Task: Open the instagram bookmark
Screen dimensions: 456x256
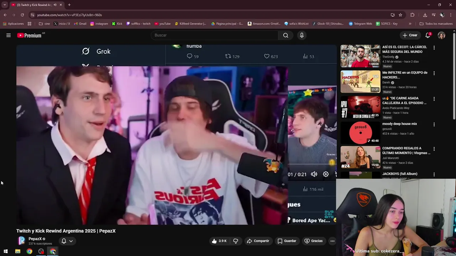Action: (x=99, y=24)
